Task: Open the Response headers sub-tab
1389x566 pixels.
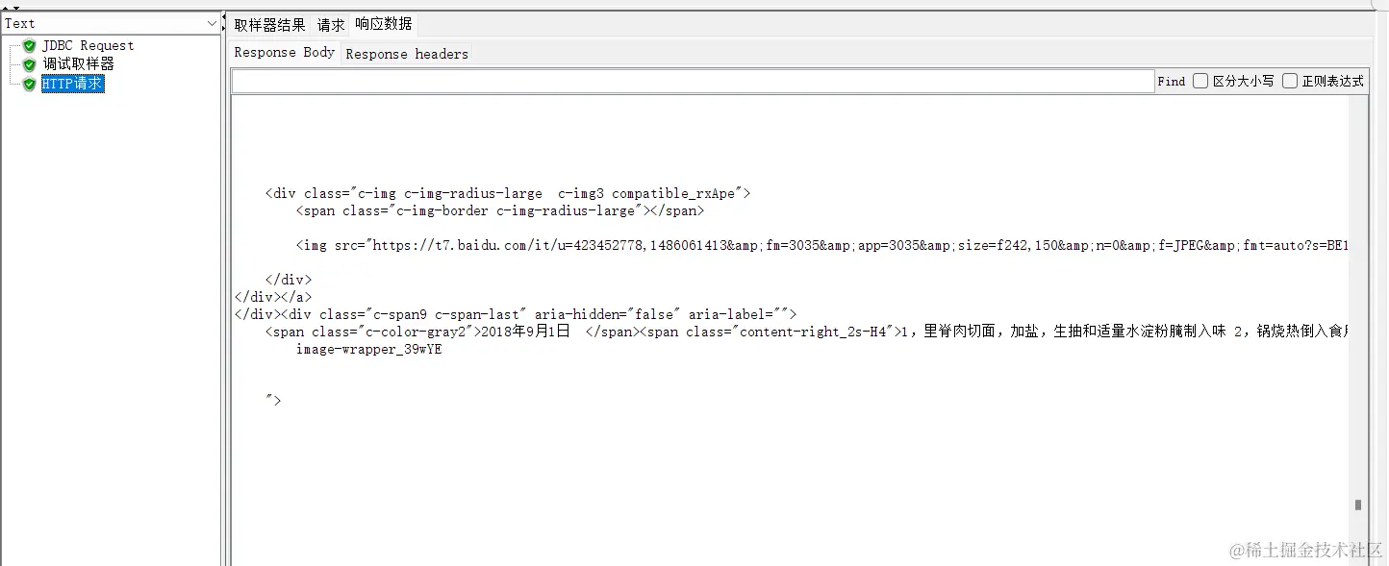Action: (x=407, y=54)
